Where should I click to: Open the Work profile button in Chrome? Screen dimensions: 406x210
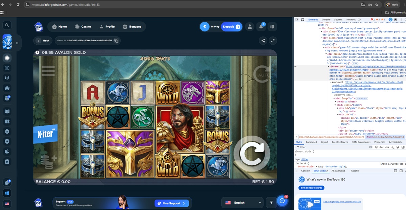(x=392, y=5)
